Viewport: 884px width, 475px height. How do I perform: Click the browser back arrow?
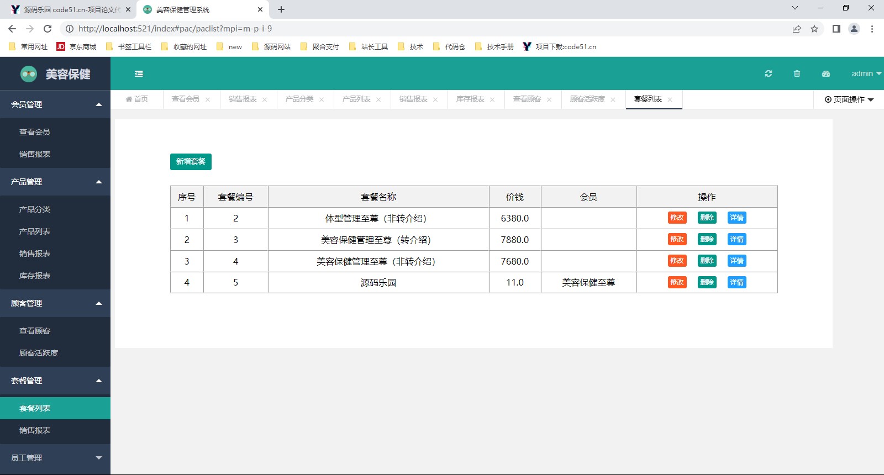click(12, 29)
